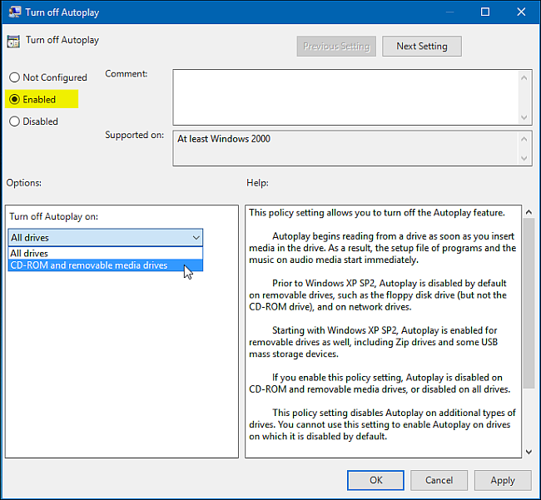This screenshot has height=500, width=541.
Task: Go to the Next Setting
Action: tap(421, 47)
